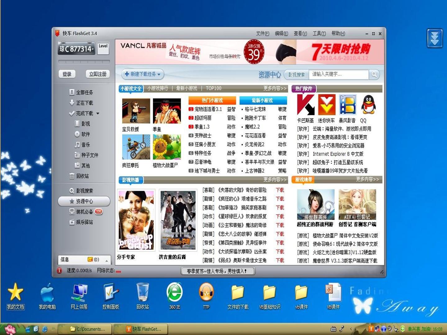Open the 360 IE browser desktop icon
This screenshot has width=447, height=335.
click(174, 296)
